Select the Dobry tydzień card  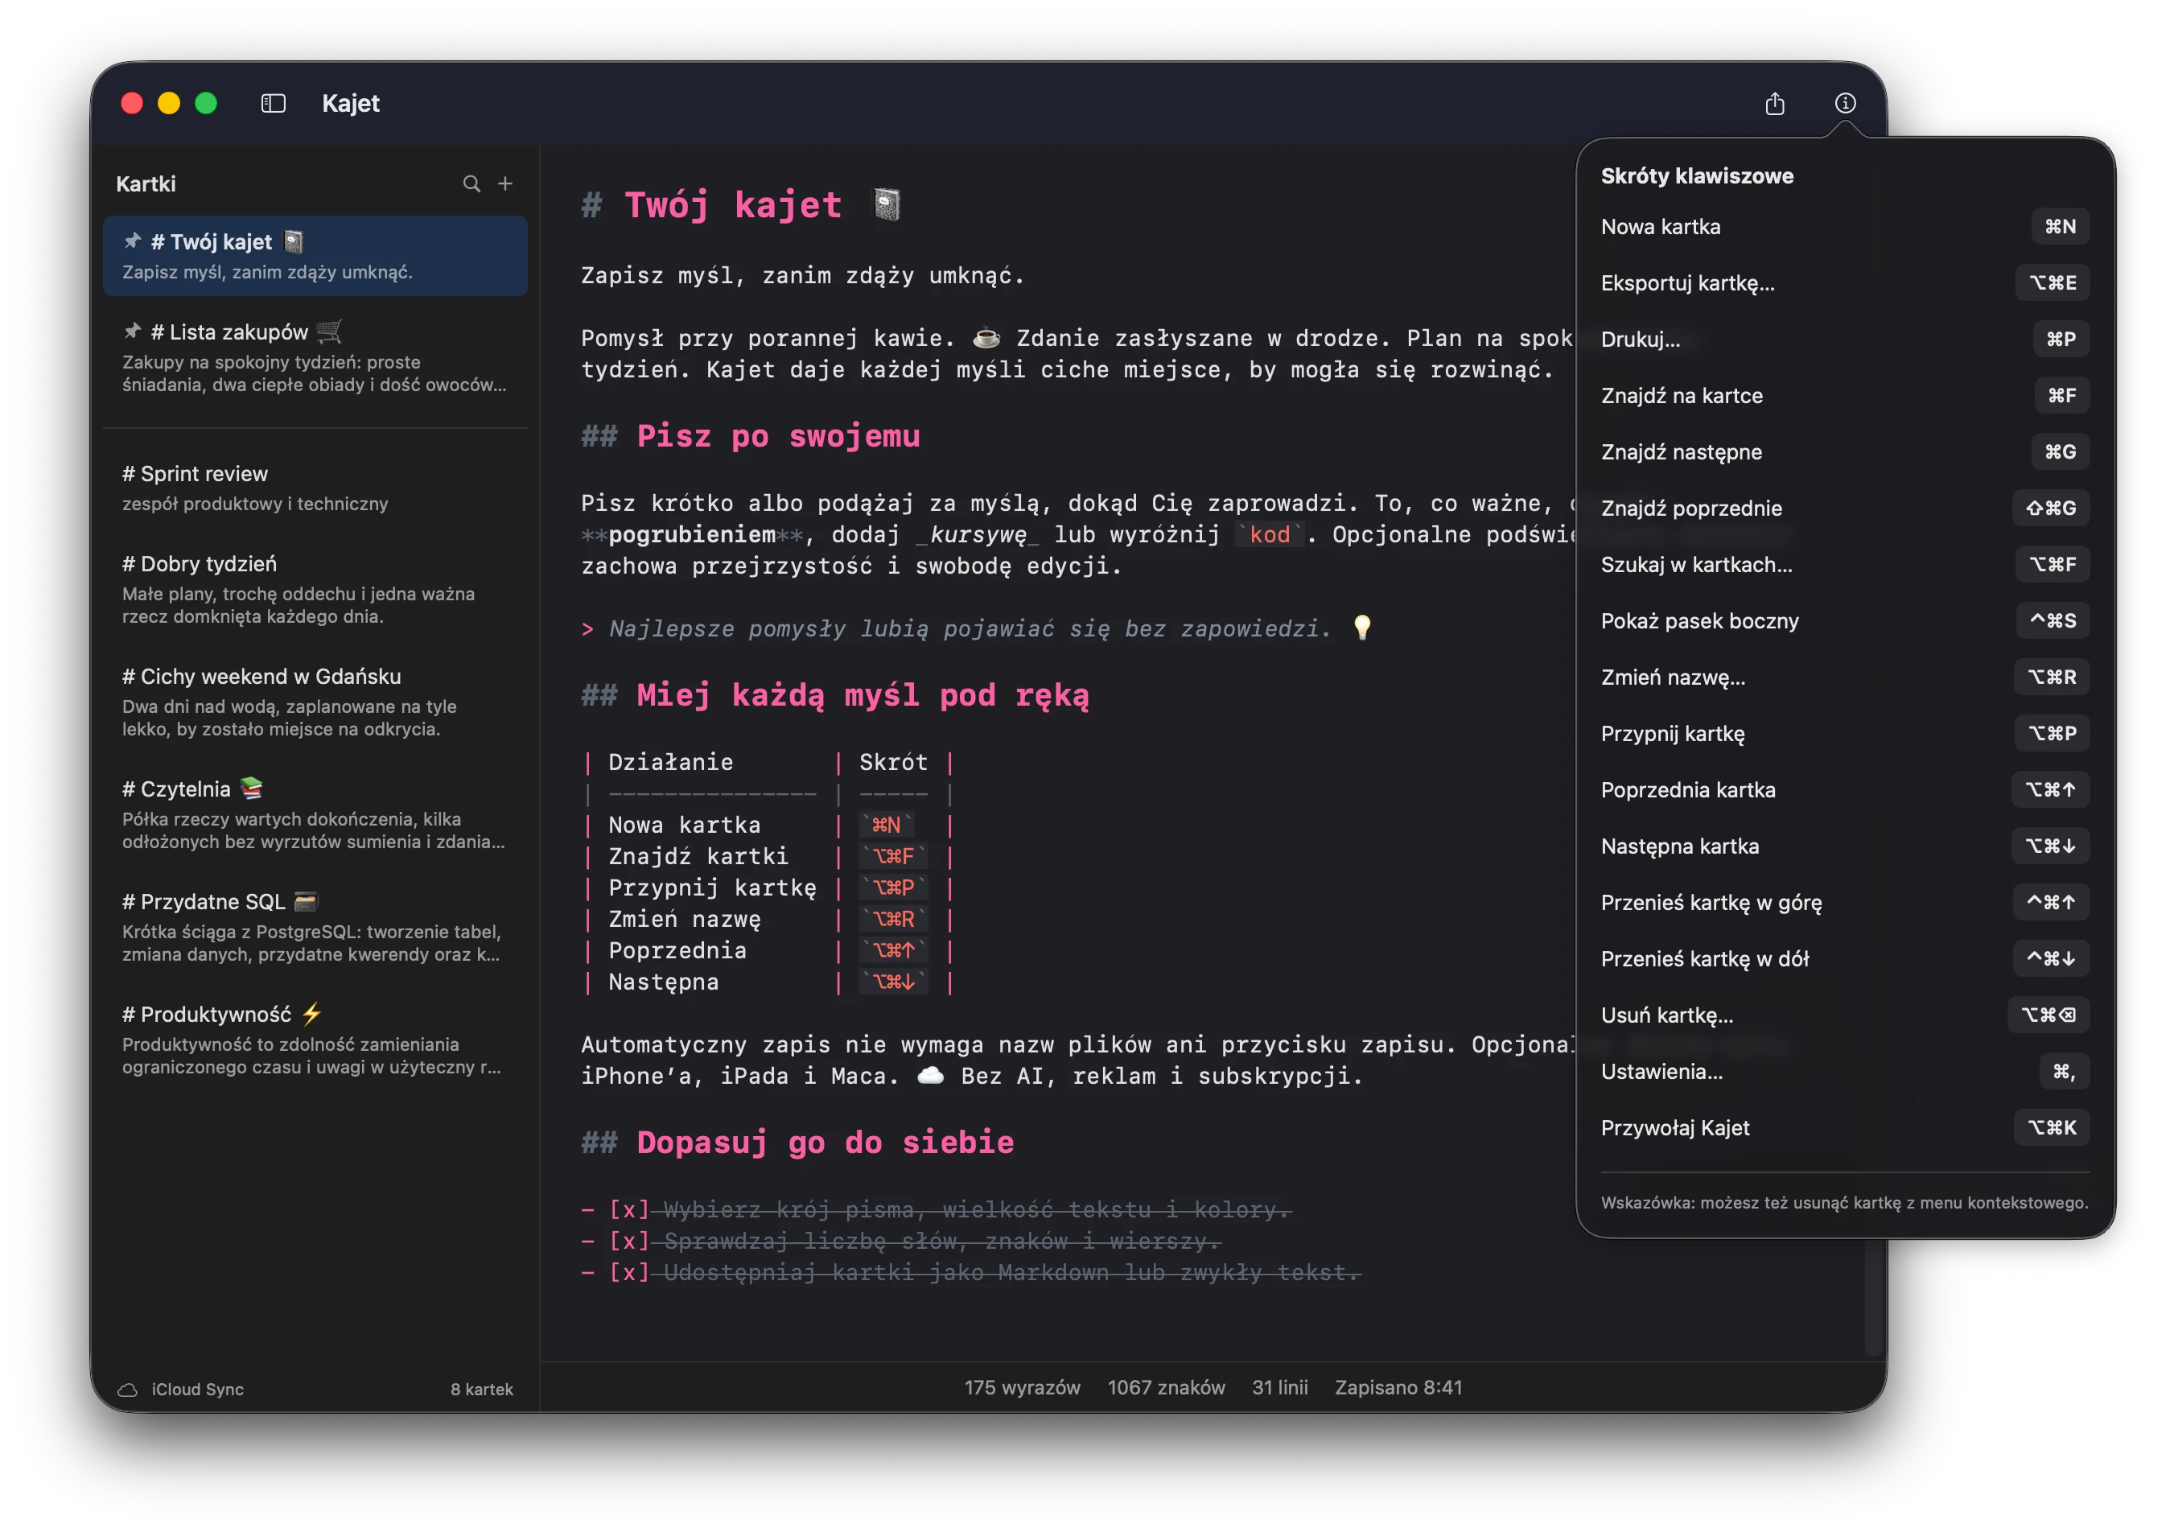click(315, 589)
